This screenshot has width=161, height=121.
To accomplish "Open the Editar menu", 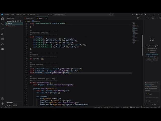I will (12, 15).
